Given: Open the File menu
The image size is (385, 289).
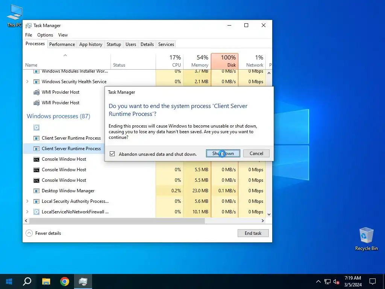Looking at the screenshot, I should [29, 35].
